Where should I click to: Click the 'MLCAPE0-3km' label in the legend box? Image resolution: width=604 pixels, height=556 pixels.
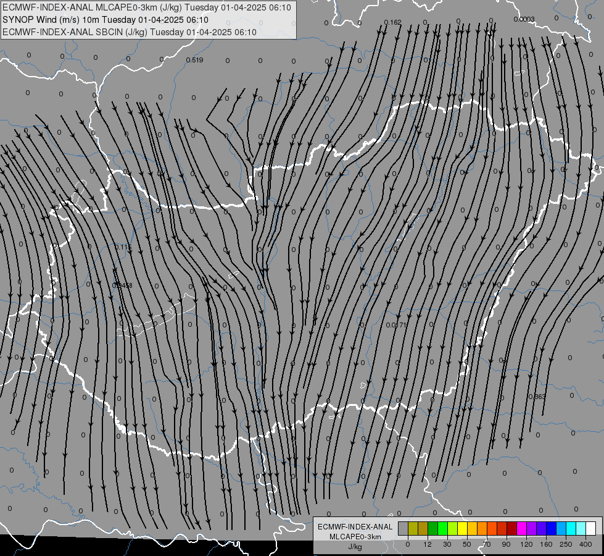[355, 537]
